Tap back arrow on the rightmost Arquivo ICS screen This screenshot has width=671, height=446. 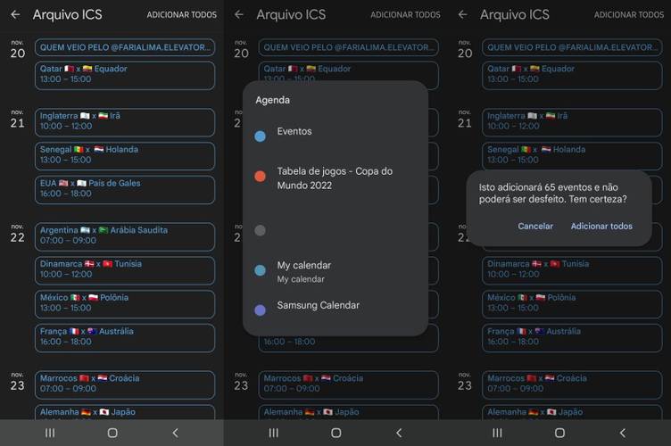[x=462, y=14]
